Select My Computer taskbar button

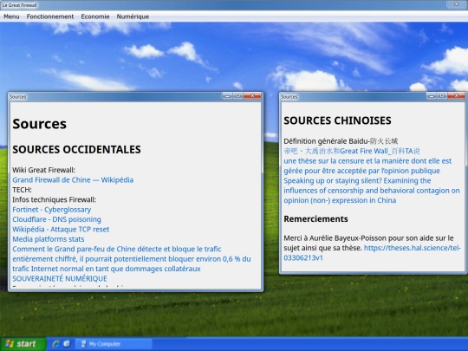click(x=114, y=344)
